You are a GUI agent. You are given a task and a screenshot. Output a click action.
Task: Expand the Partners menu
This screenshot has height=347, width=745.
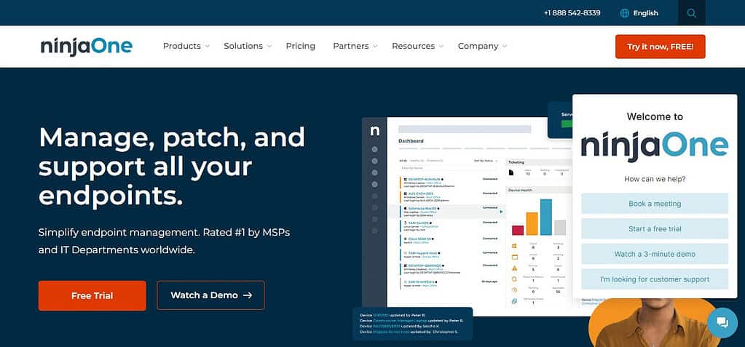pos(355,46)
